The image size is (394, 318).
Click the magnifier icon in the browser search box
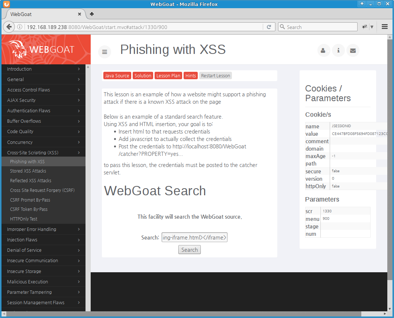(x=282, y=27)
